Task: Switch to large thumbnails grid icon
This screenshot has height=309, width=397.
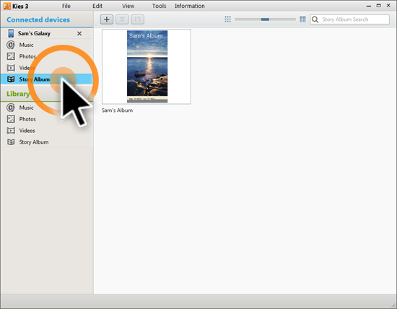Action: [302, 19]
